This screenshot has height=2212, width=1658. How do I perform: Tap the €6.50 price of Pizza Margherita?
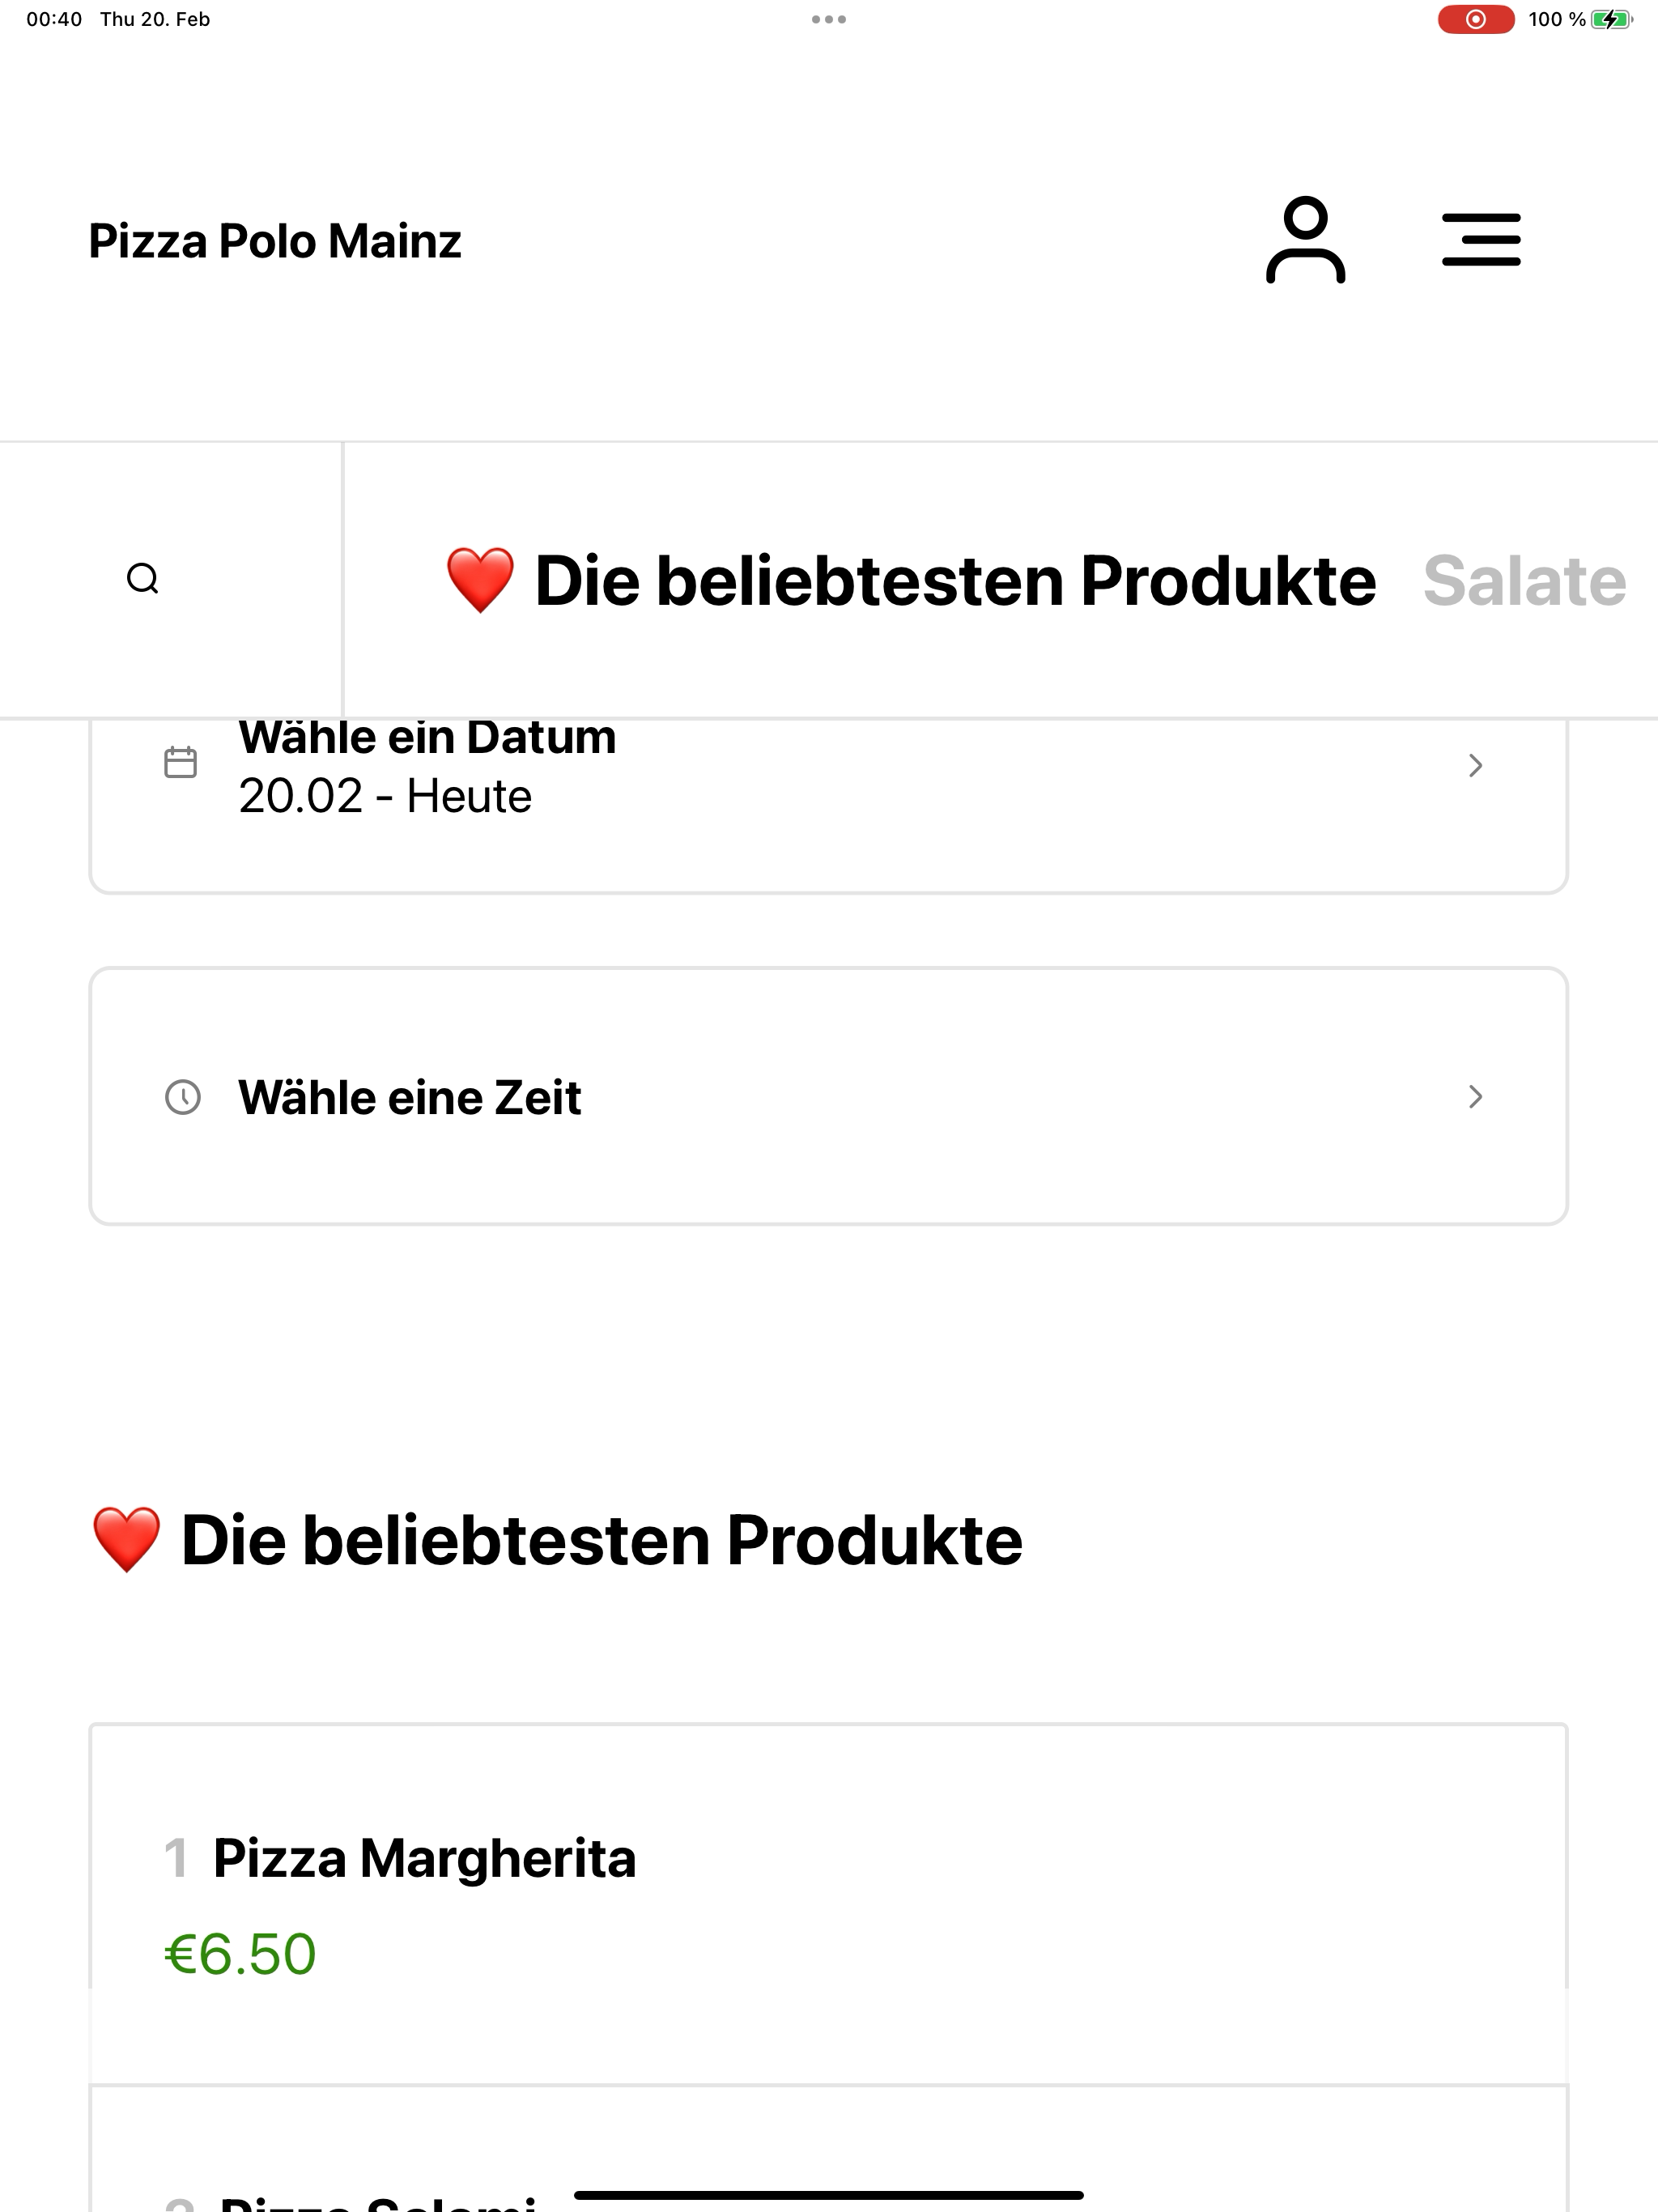point(240,1954)
